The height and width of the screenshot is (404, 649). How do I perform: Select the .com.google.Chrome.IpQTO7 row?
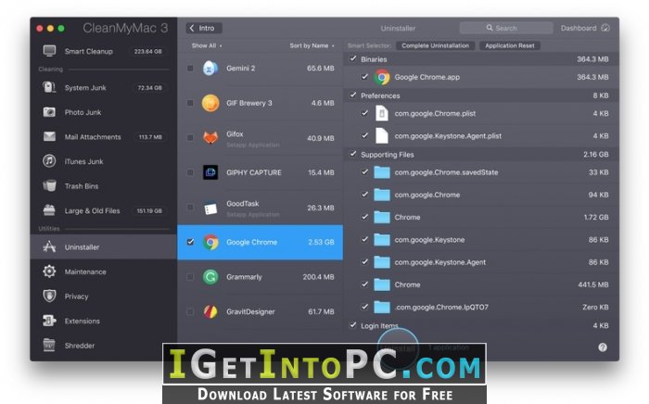click(x=482, y=307)
